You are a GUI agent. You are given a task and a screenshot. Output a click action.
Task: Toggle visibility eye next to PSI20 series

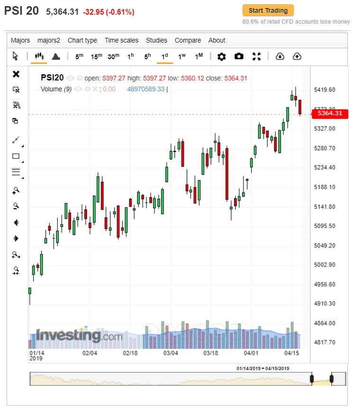click(x=70, y=78)
